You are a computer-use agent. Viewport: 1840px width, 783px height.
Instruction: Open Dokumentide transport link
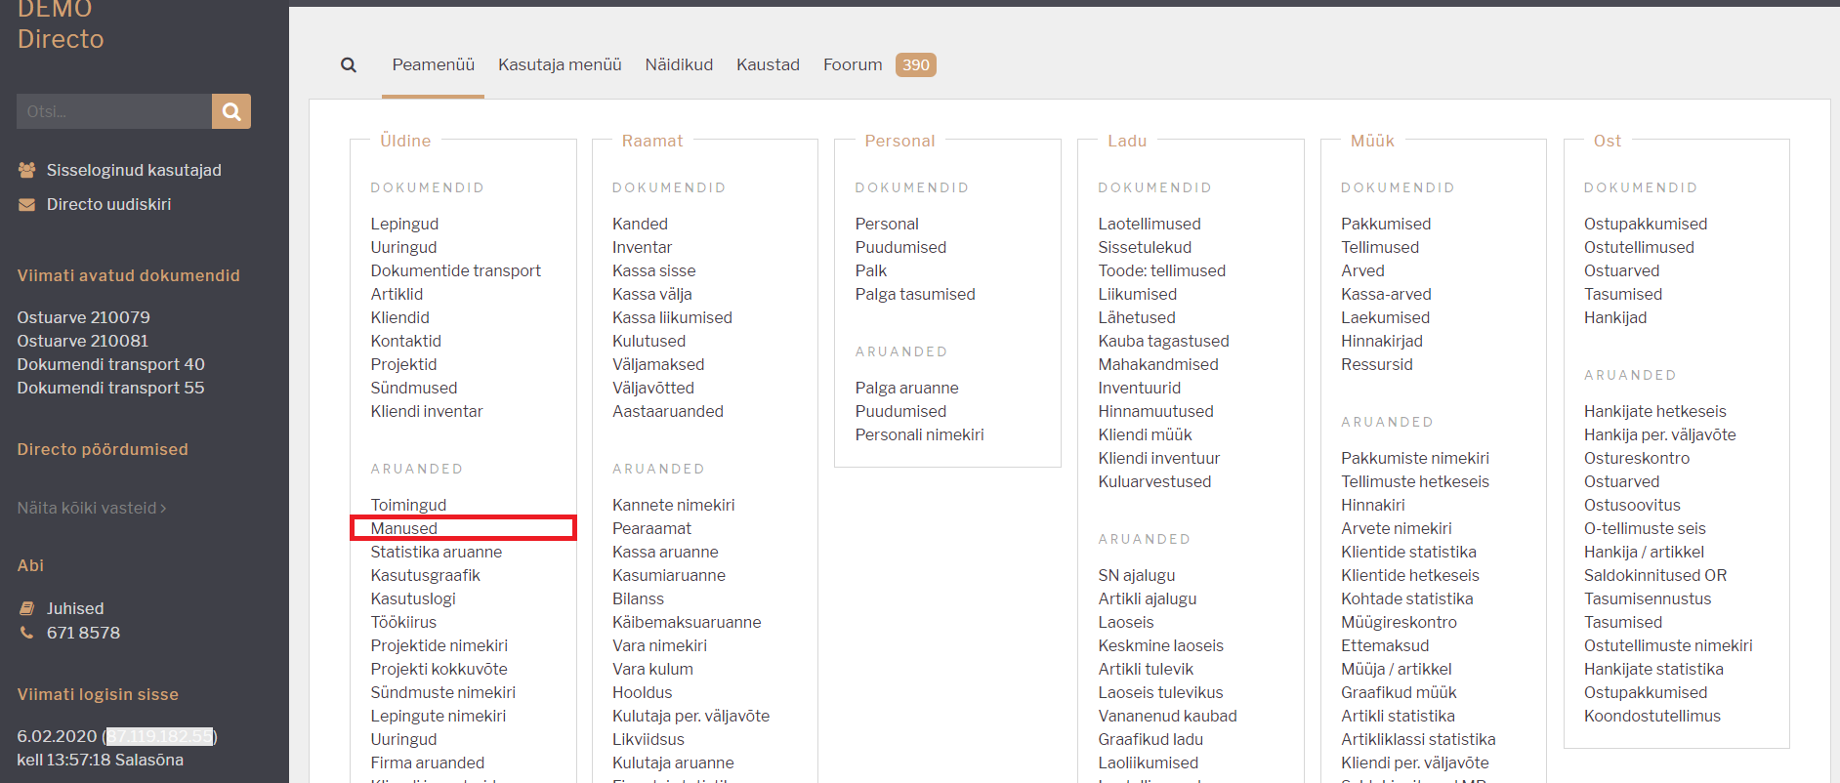coord(455,270)
